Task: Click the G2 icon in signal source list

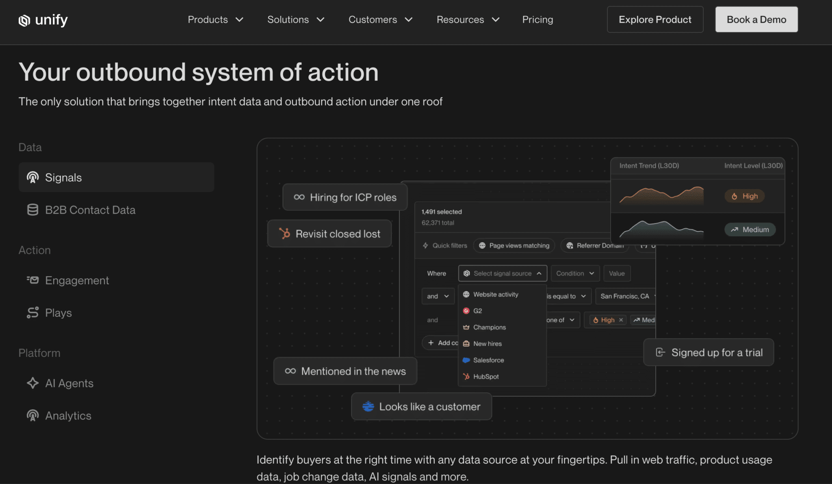Action: (x=466, y=311)
